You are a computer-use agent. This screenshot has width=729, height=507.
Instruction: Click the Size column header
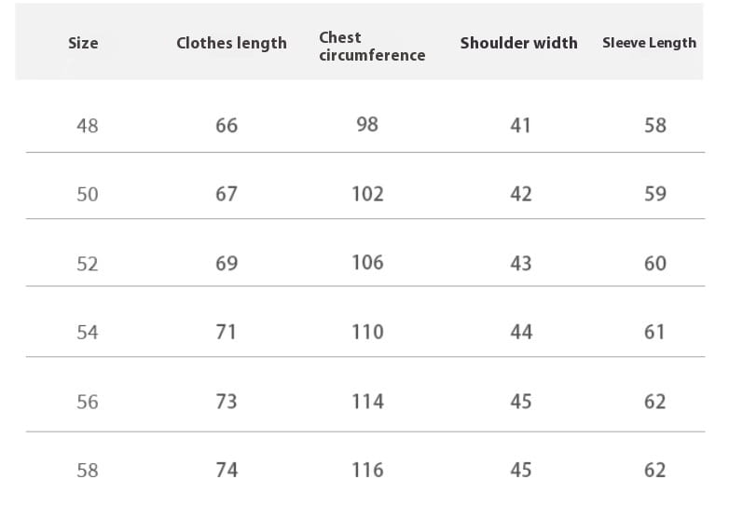[x=83, y=43]
